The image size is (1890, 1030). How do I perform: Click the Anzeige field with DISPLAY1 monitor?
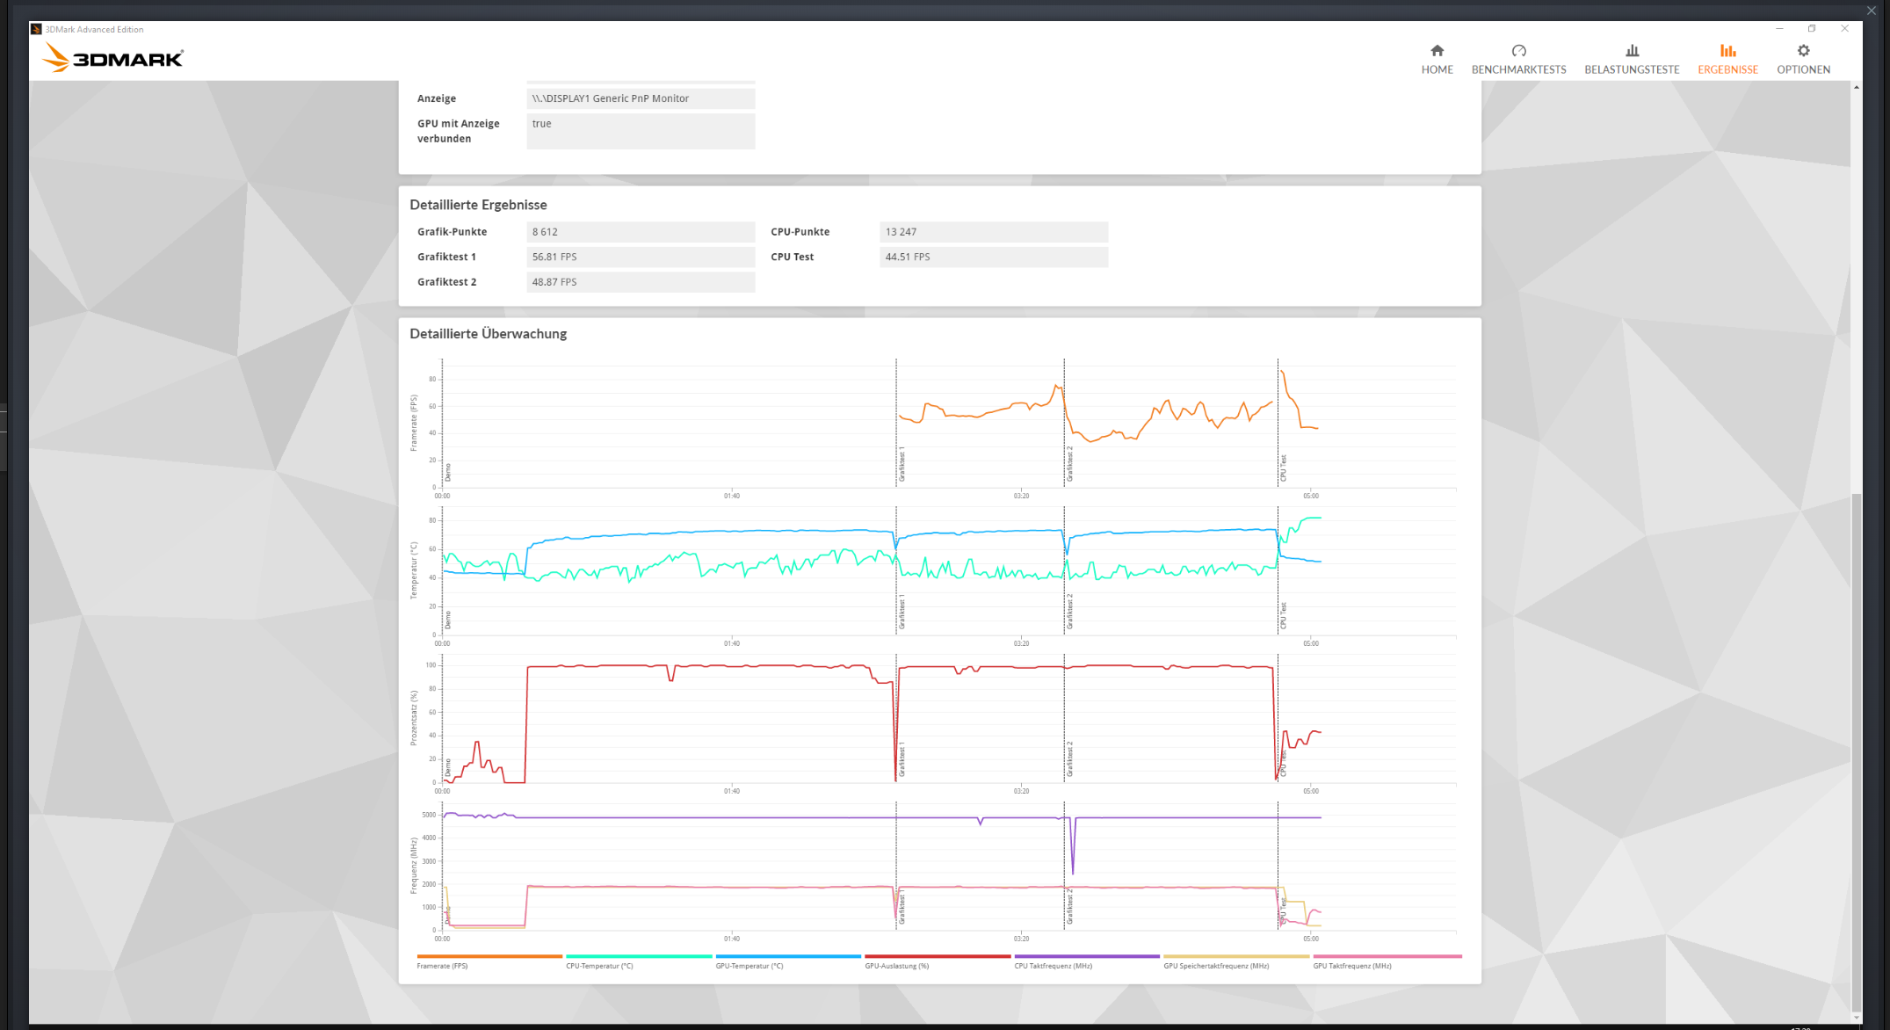tap(641, 98)
